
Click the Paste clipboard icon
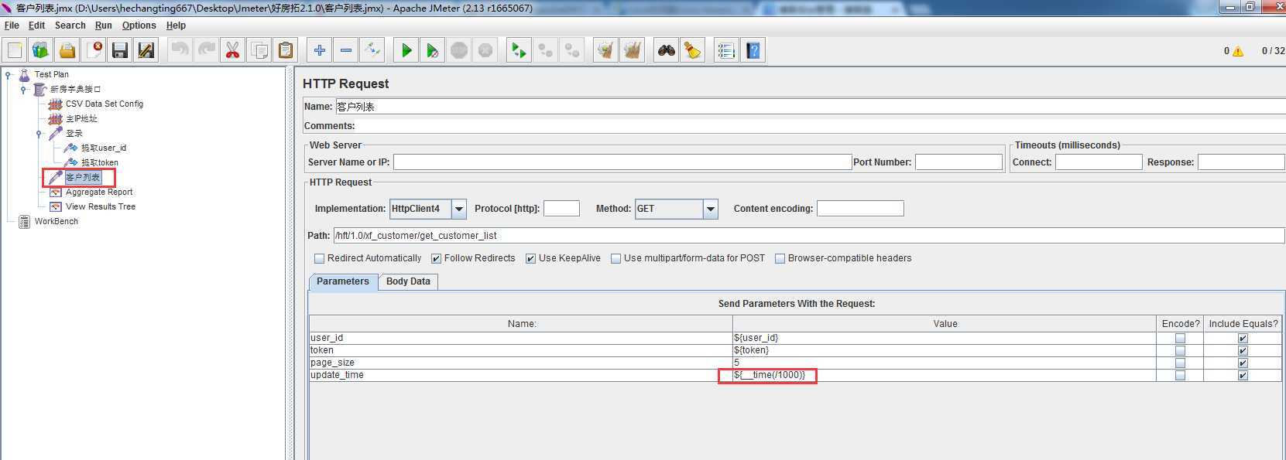tap(286, 50)
